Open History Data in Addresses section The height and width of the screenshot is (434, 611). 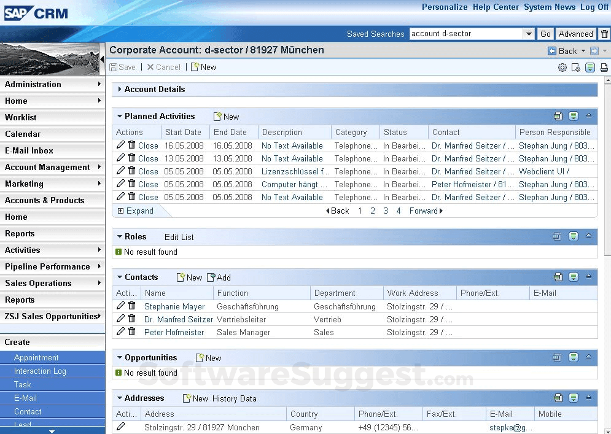point(234,398)
